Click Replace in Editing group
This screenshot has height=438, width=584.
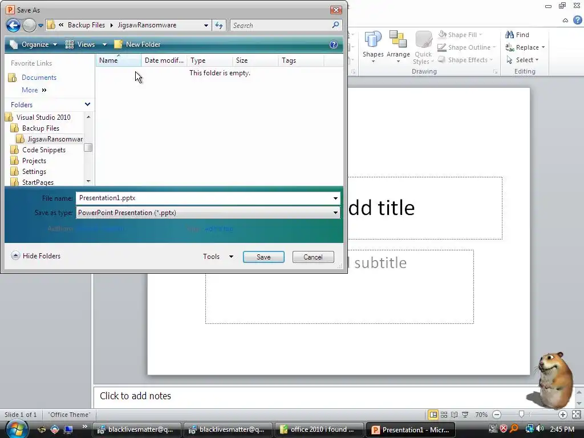(525, 47)
